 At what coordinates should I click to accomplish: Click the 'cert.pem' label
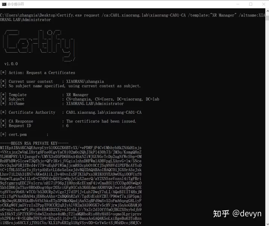coord(18,135)
